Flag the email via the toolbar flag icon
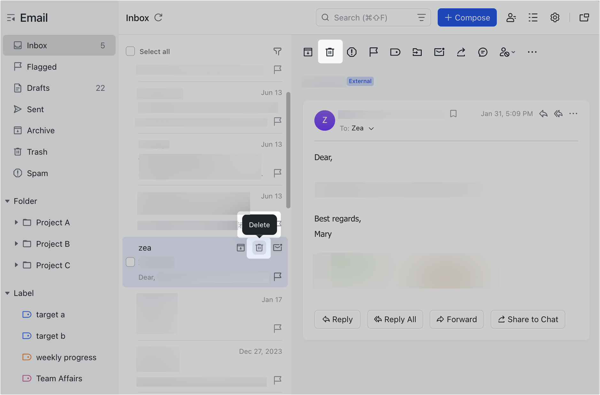The height and width of the screenshot is (395, 600). 373,51
